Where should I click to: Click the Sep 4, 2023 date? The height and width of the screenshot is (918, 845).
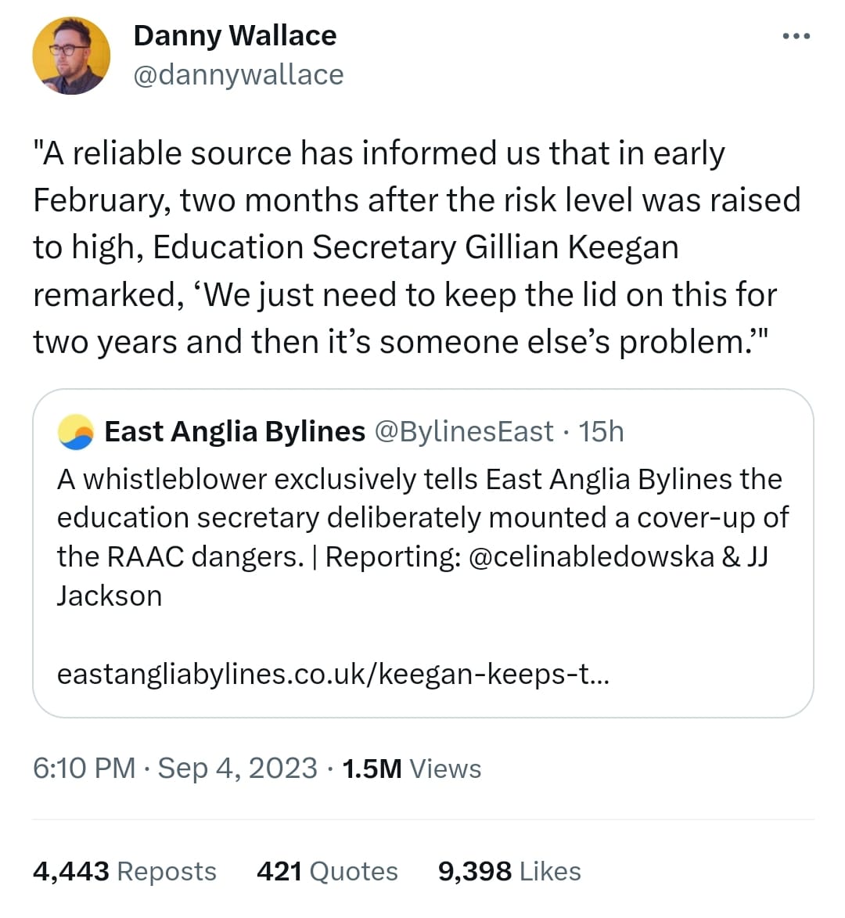(x=238, y=768)
